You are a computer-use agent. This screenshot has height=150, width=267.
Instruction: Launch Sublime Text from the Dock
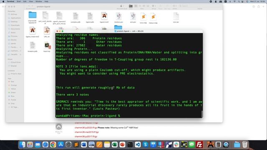pos(76,145)
